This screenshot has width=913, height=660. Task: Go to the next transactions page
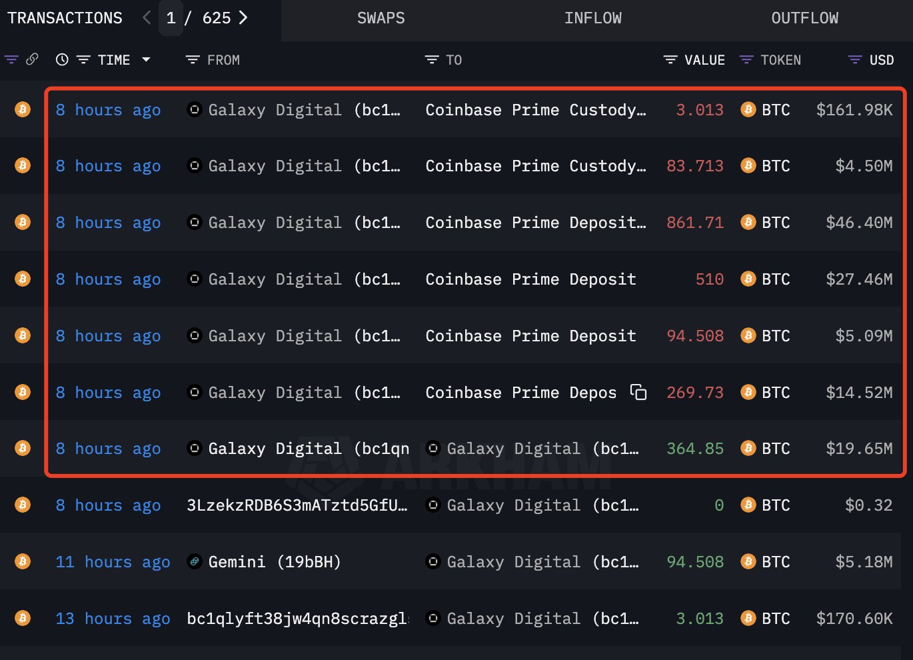point(243,18)
